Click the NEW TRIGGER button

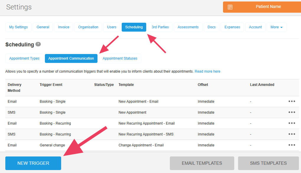pyautogui.click(x=33, y=163)
